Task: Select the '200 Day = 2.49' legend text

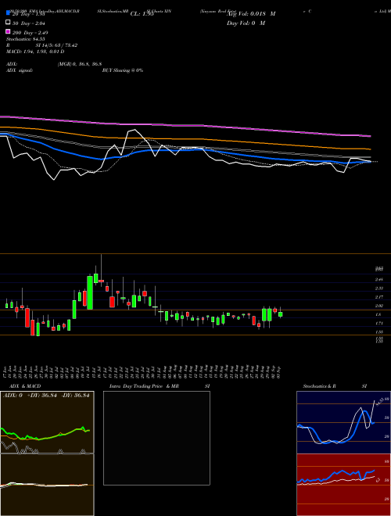Action: point(30,32)
